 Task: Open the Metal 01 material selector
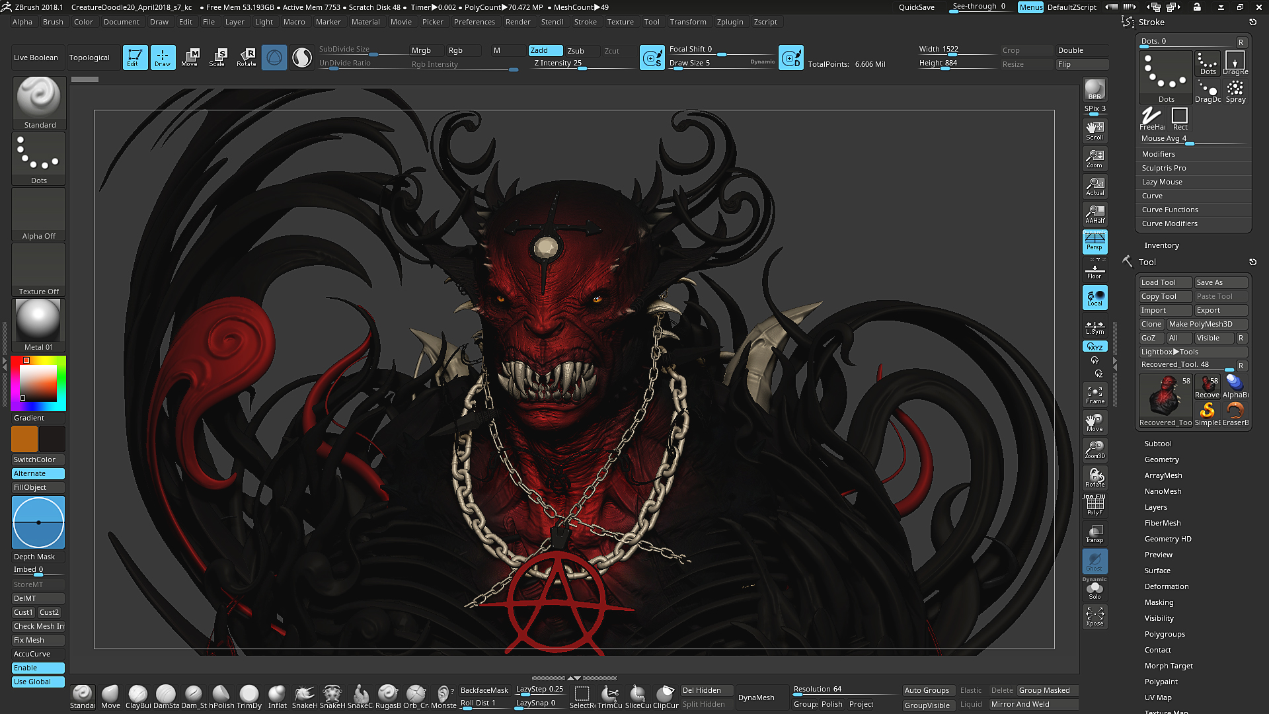pyautogui.click(x=38, y=325)
